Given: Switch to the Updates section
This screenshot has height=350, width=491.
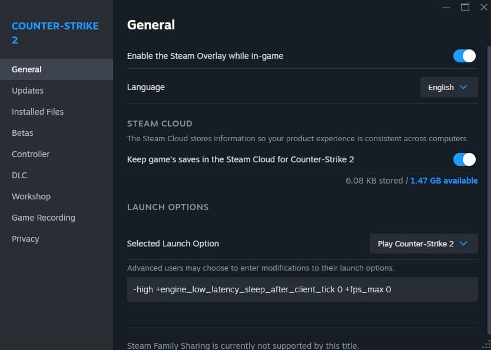Looking at the screenshot, I should click(28, 91).
